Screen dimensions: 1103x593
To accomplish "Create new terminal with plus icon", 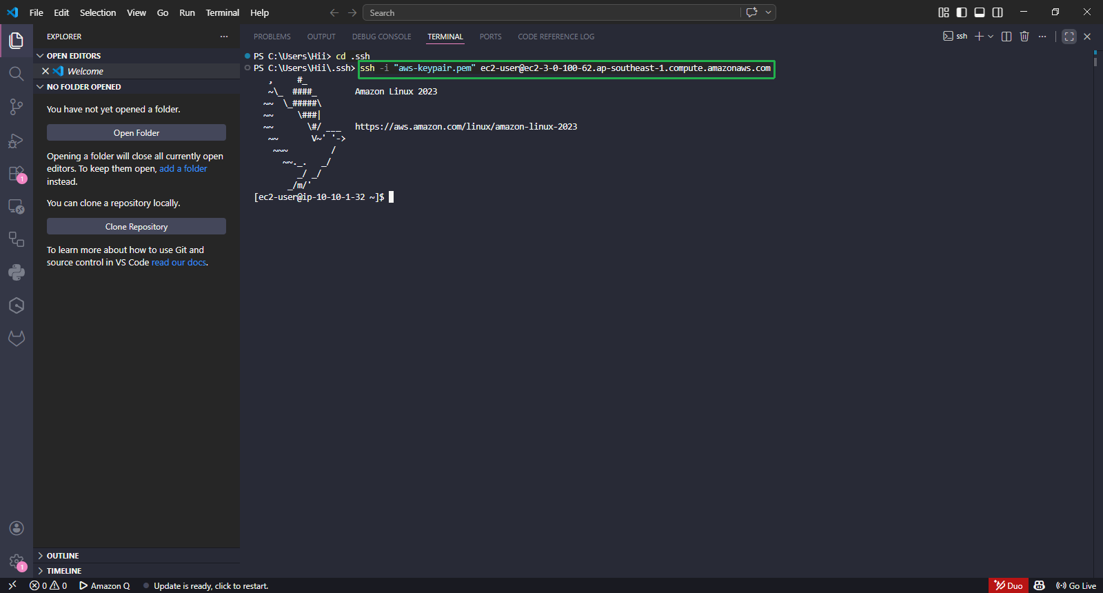I will coord(979,37).
